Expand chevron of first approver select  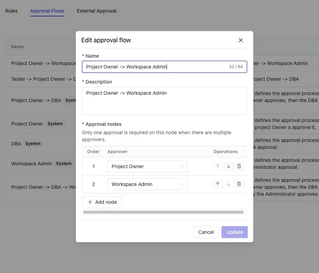(181, 166)
